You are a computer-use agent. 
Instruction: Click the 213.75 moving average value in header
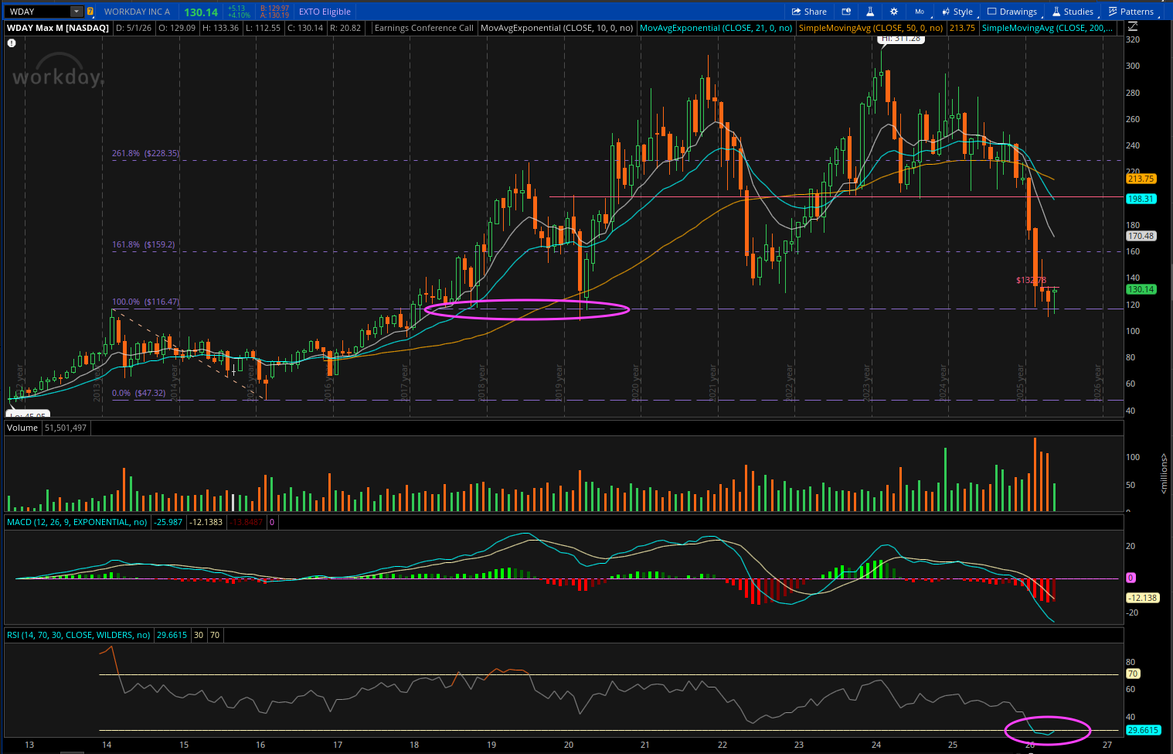(962, 28)
